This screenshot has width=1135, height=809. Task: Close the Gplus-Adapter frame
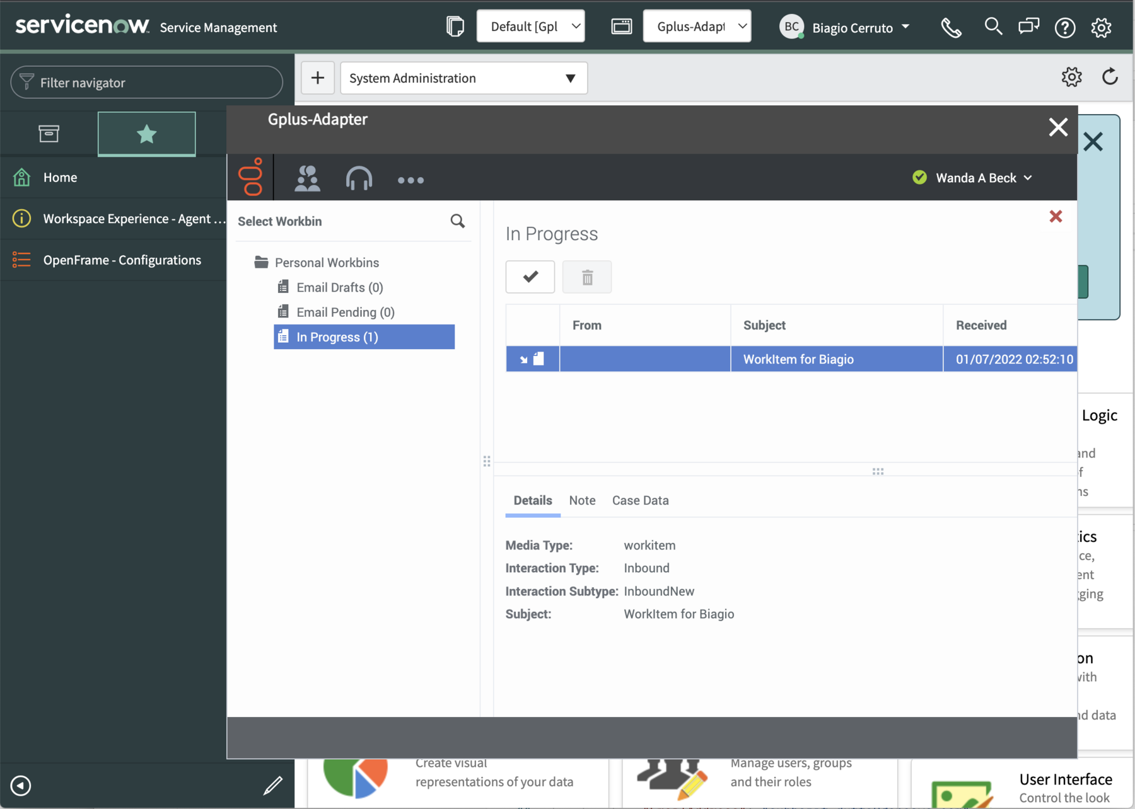coord(1058,127)
